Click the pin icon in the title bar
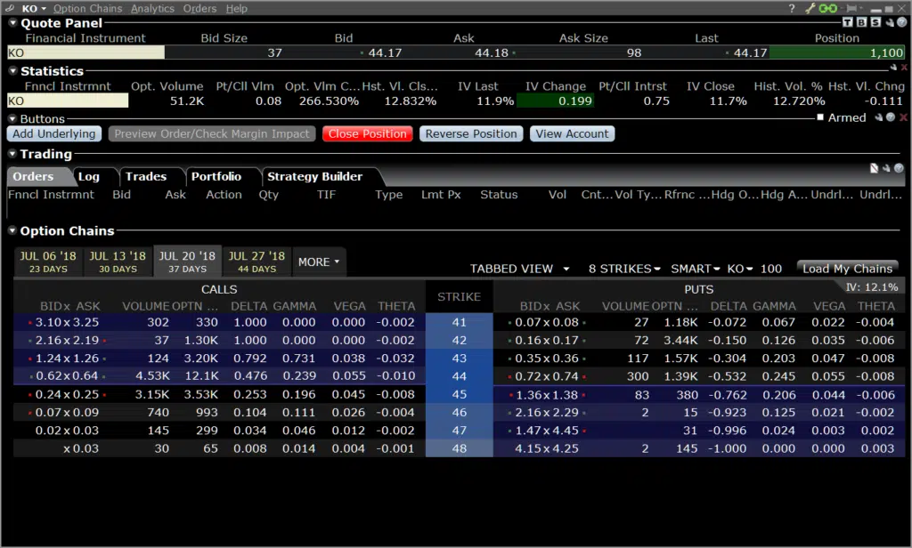This screenshot has height=548, width=912. coord(851,8)
